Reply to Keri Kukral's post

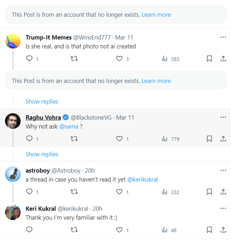coord(30,230)
